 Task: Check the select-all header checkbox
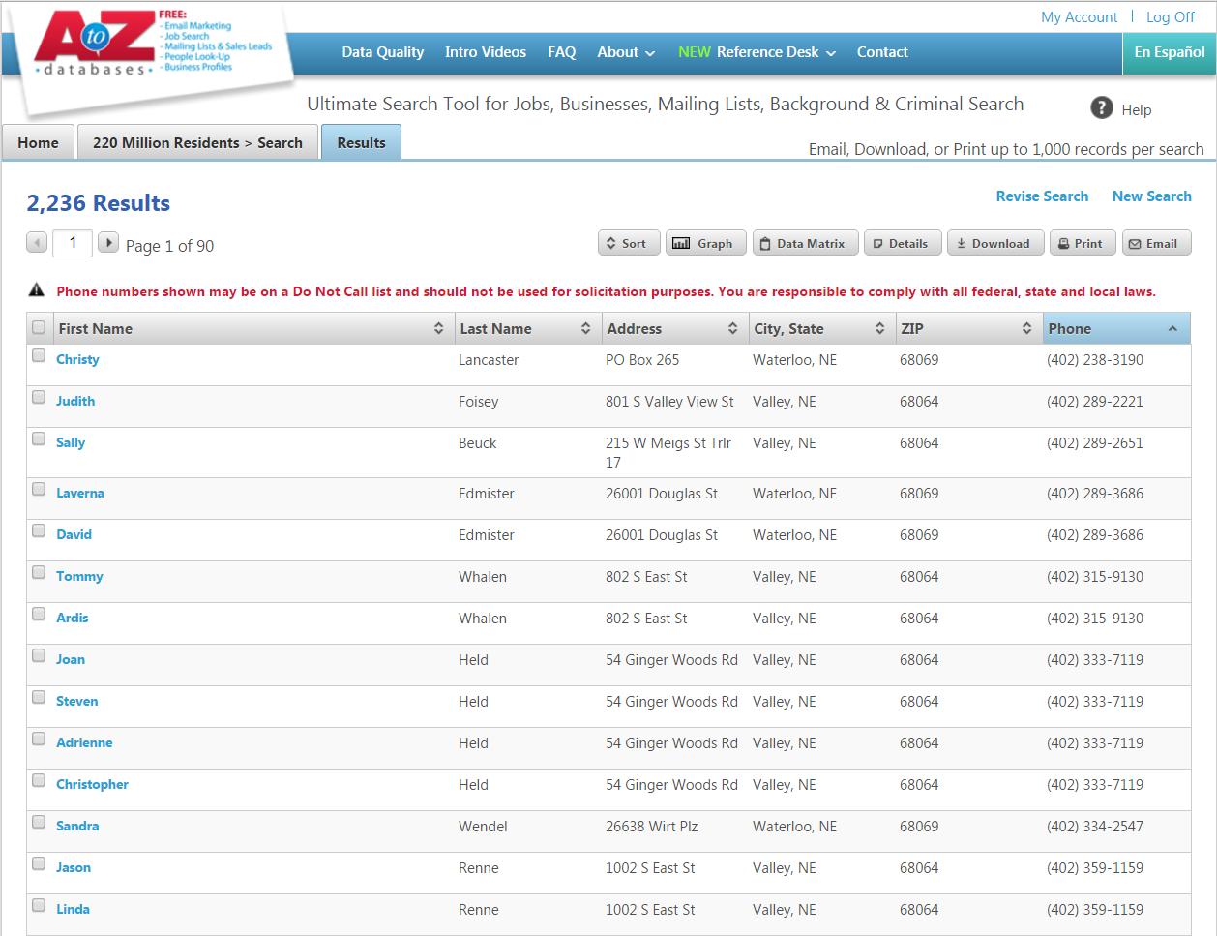click(x=39, y=327)
